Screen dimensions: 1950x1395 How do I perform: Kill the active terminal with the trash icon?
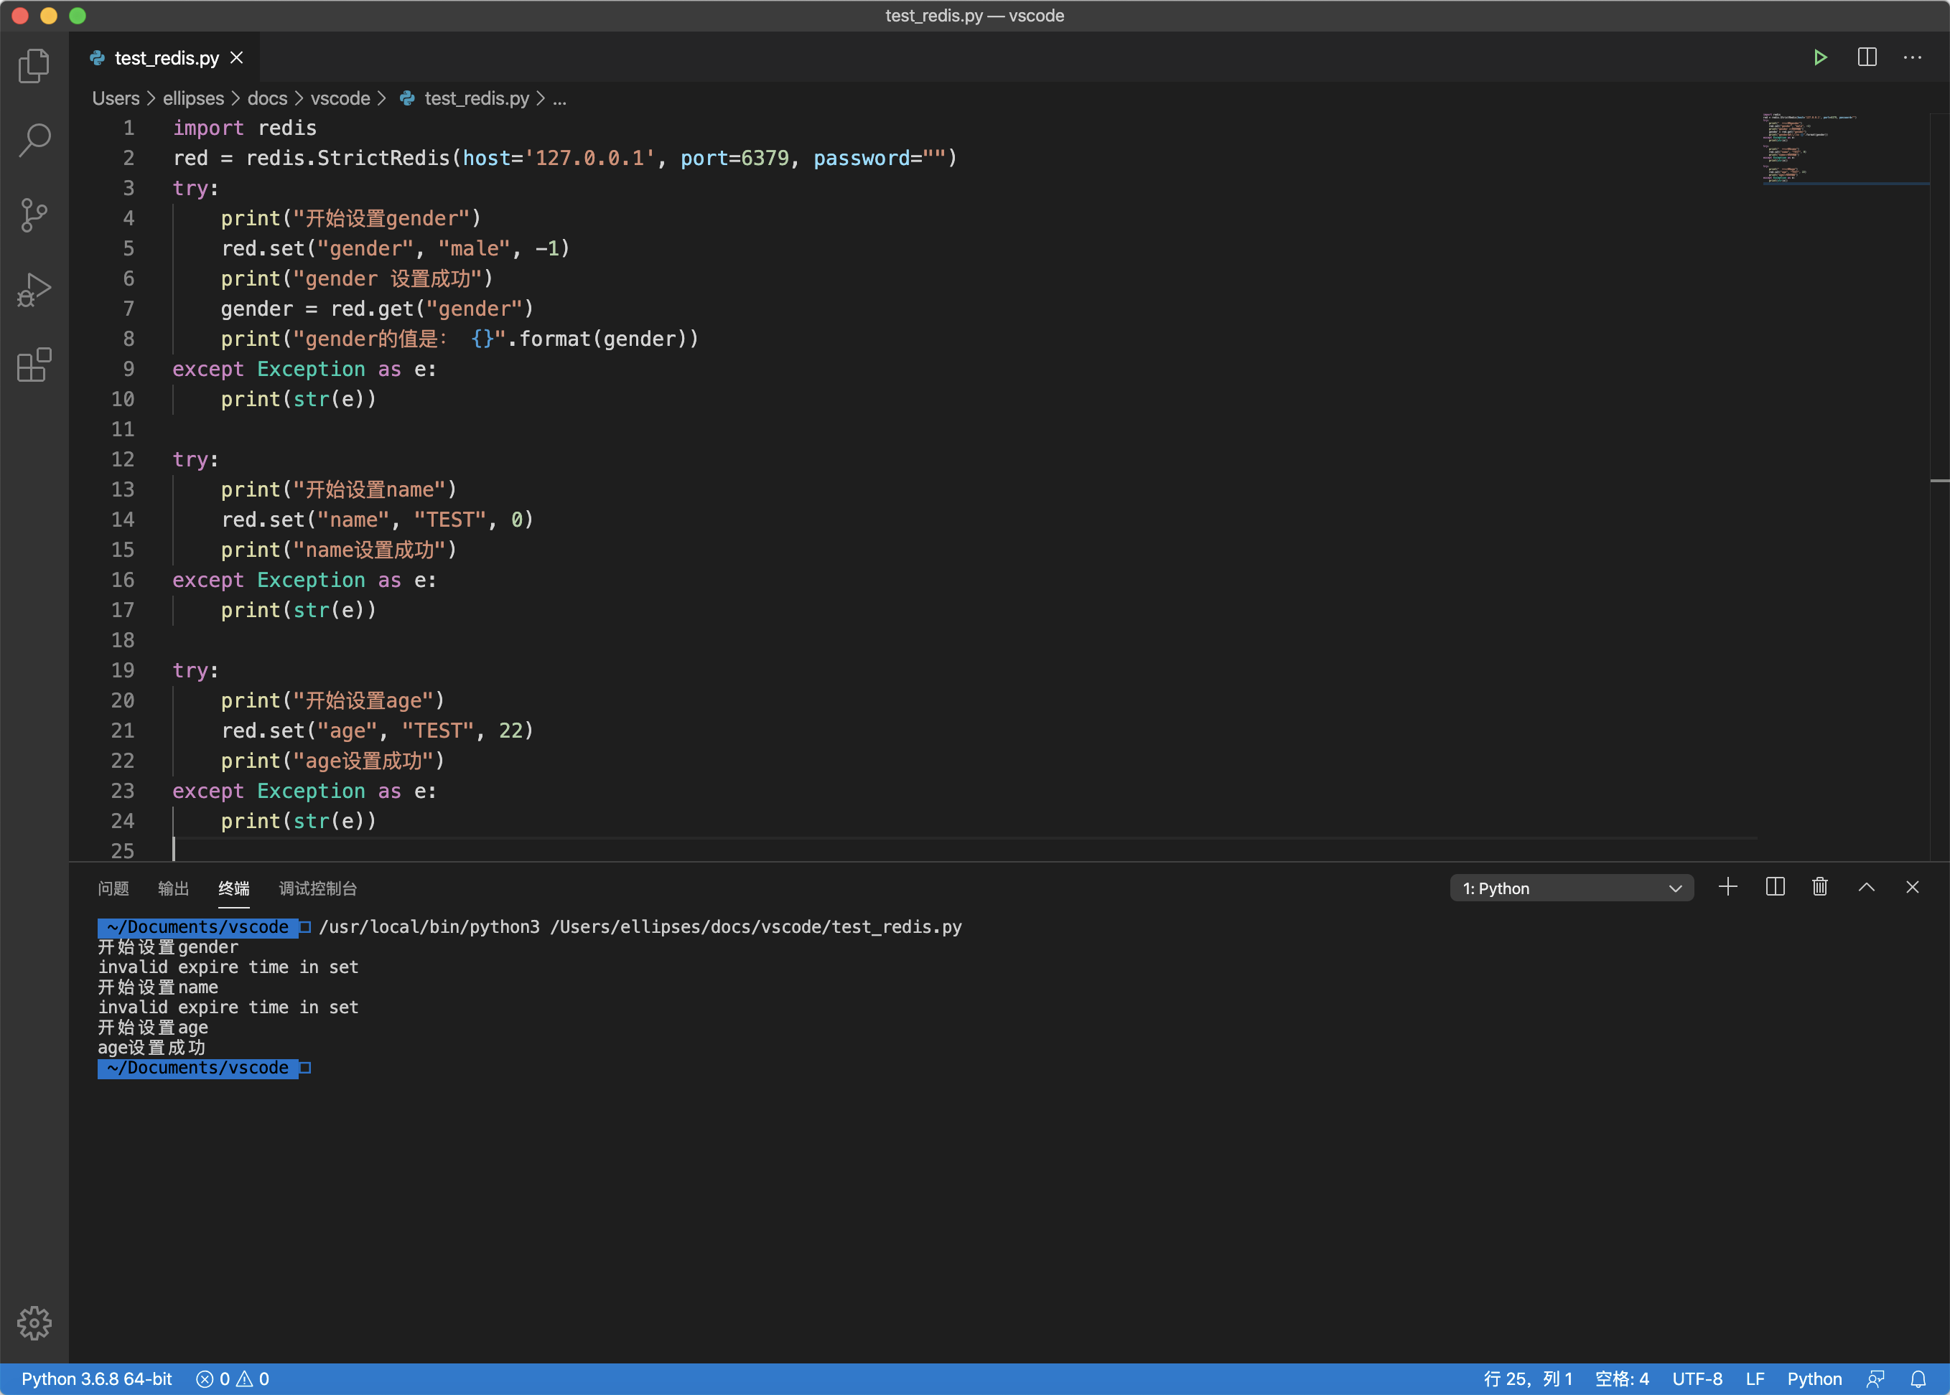click(x=1819, y=886)
